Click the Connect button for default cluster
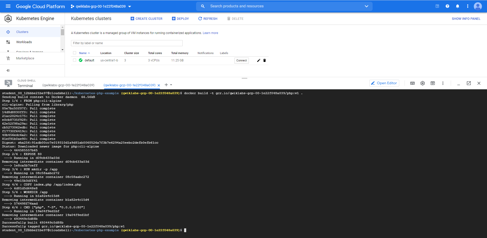This screenshot has width=487, height=238. (241, 60)
